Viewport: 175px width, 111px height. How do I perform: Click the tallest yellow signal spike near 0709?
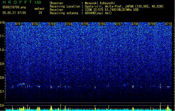[x=160, y=107]
